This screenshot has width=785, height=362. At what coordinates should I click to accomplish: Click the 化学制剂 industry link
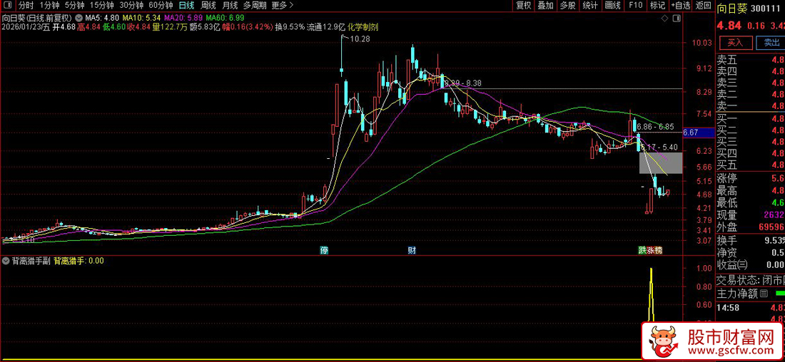(364, 26)
